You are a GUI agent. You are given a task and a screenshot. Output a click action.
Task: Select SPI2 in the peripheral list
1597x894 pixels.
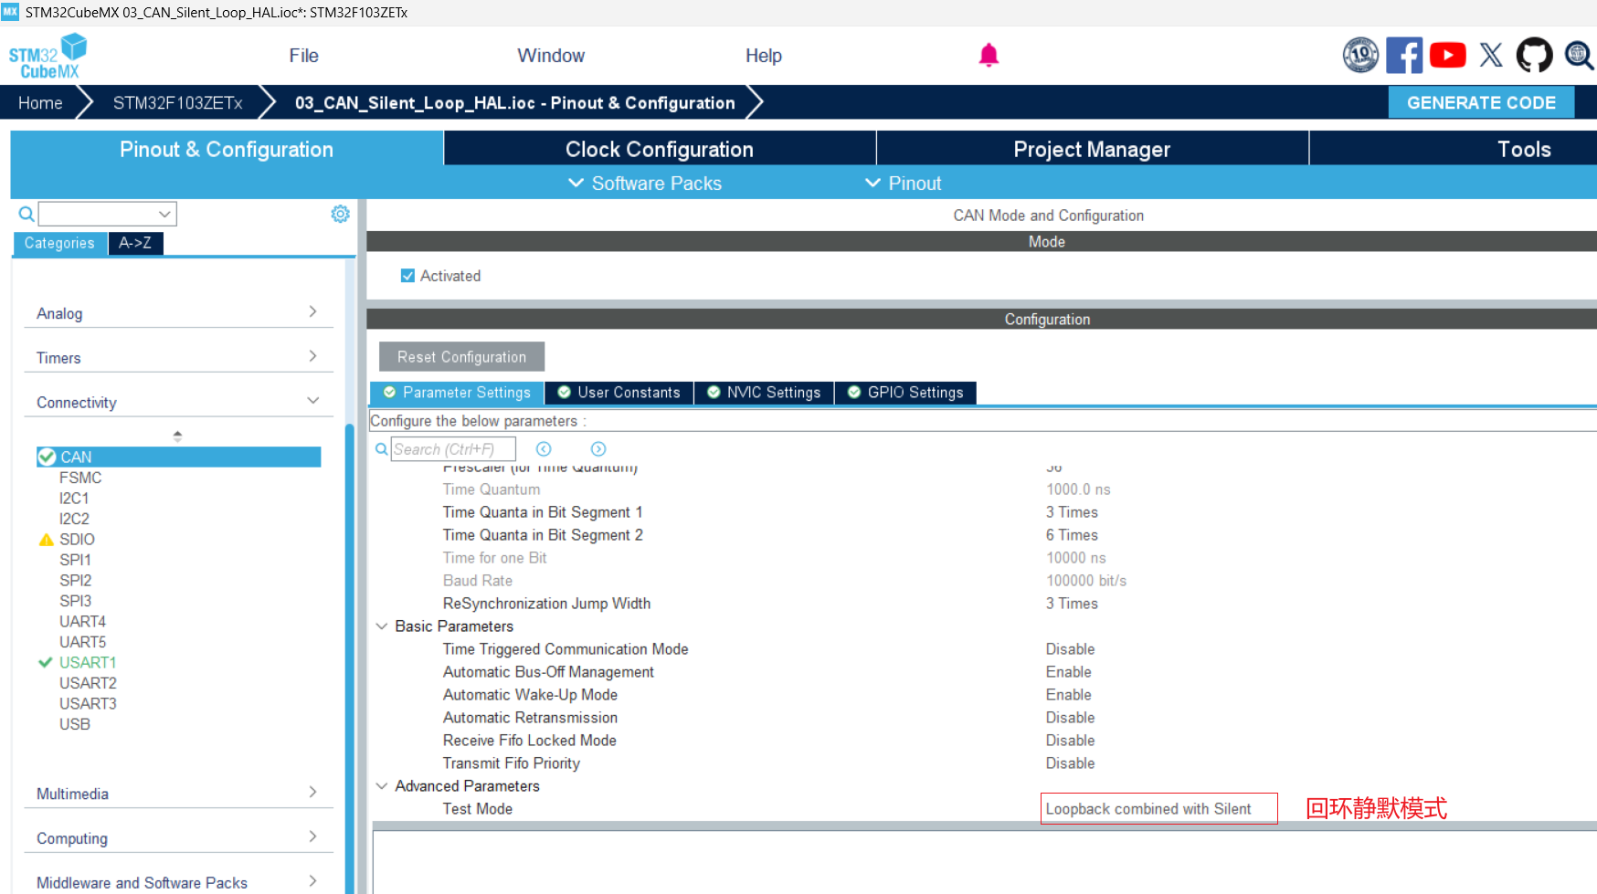(75, 581)
